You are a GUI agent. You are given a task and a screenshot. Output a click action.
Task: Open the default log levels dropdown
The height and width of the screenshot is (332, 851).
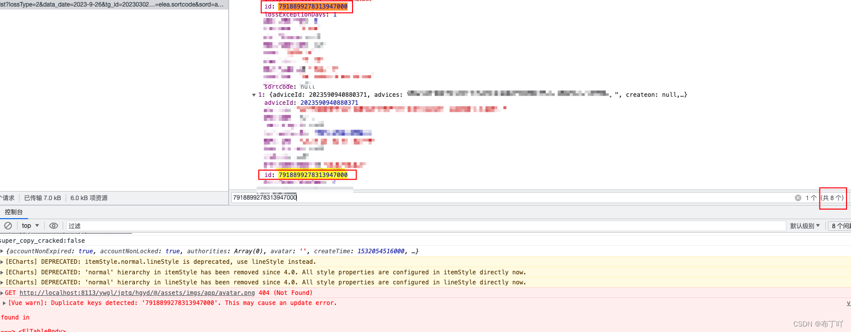[x=805, y=226]
